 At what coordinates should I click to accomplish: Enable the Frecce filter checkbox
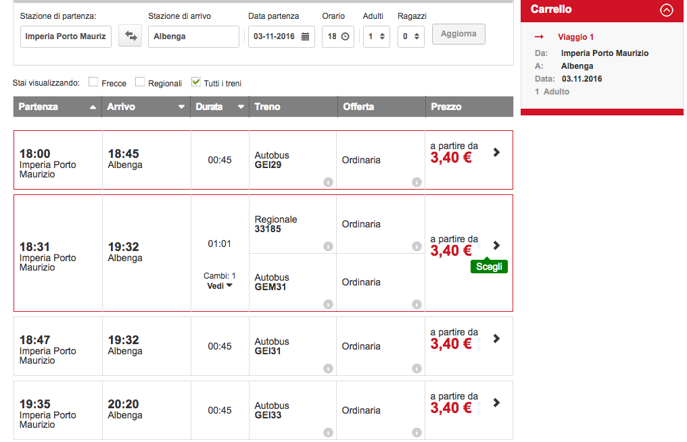(x=94, y=82)
